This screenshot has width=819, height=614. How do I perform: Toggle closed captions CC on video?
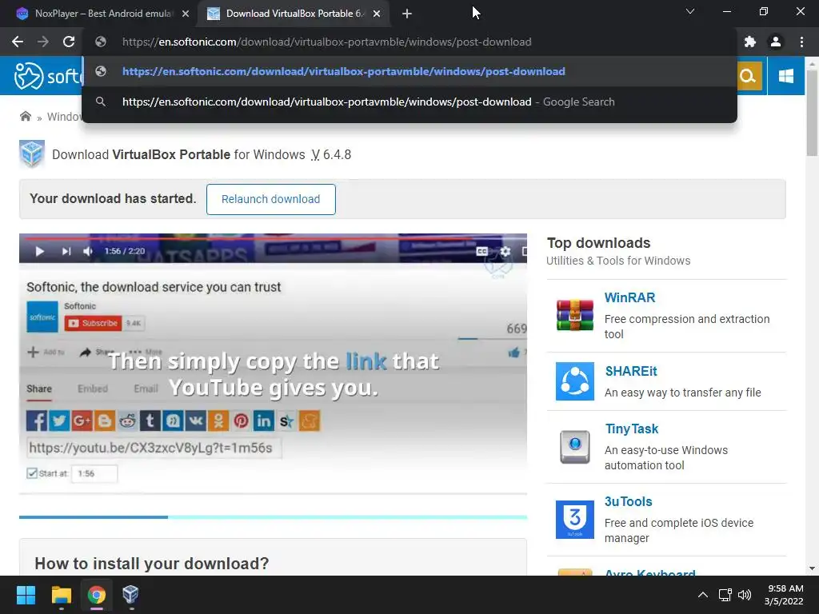[x=482, y=251]
